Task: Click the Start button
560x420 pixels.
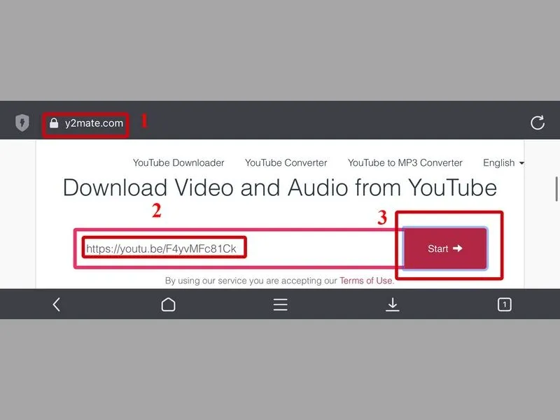Action: pos(445,248)
